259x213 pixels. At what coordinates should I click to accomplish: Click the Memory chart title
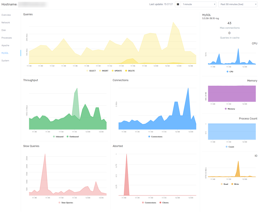pyautogui.click(x=252, y=81)
